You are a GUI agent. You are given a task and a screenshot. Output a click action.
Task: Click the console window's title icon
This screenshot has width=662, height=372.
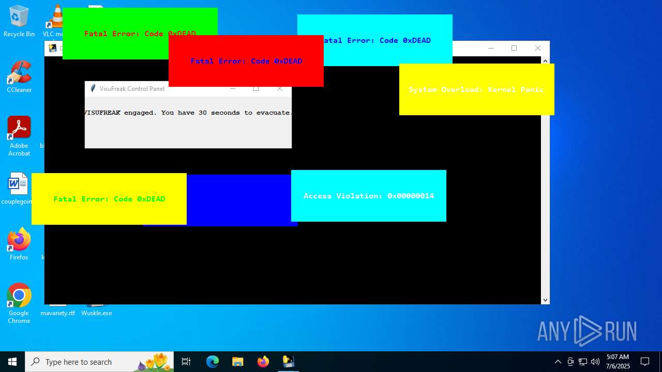tap(53, 49)
